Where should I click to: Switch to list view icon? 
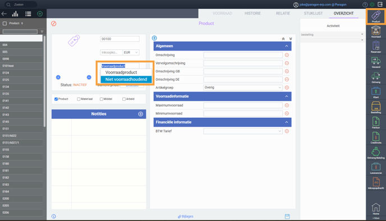[x=28, y=14]
